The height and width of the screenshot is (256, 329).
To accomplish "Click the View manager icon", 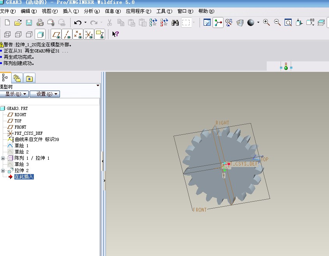I will click(x=239, y=23).
